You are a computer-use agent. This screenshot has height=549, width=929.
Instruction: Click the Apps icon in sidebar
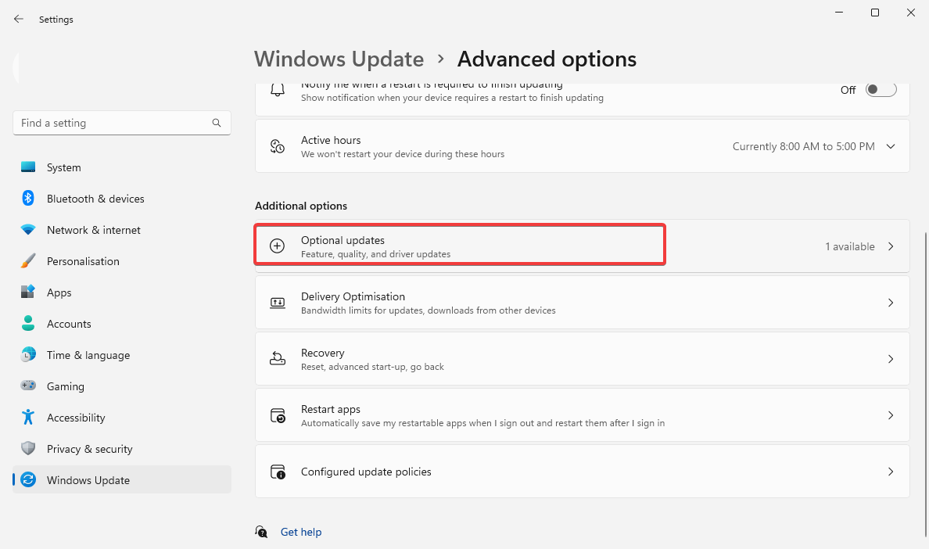point(28,292)
